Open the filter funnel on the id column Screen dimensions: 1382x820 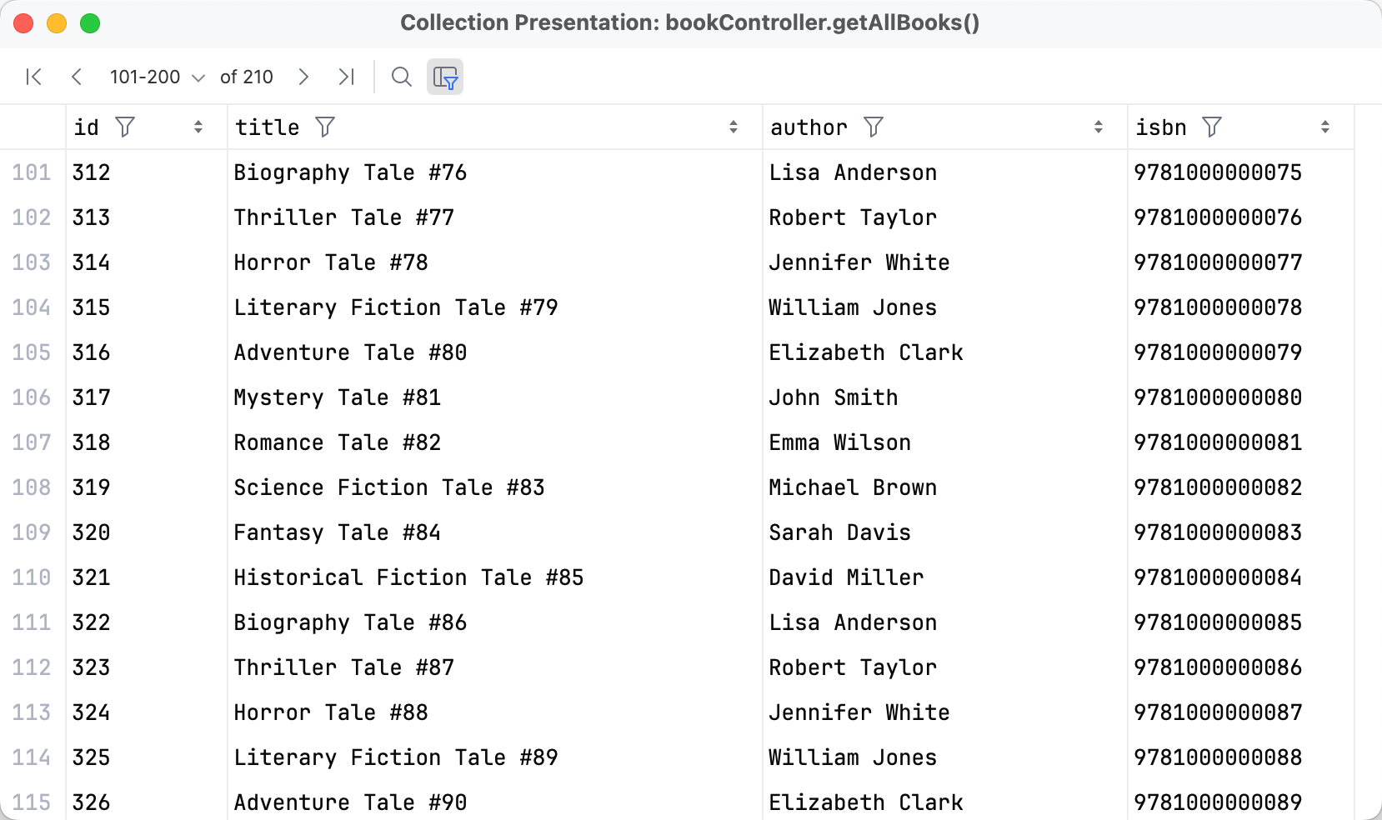coord(126,127)
